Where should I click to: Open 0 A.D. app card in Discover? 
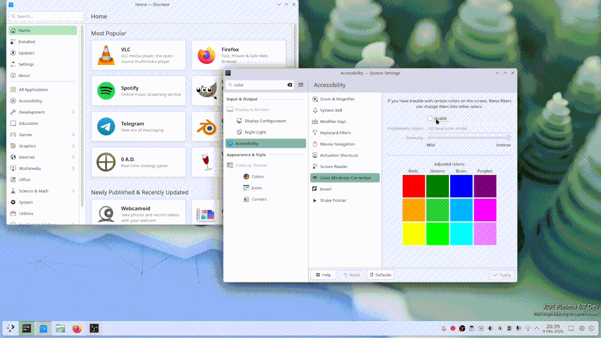point(139,162)
